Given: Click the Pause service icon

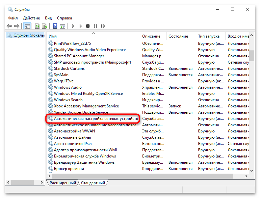Looking at the screenshot, I should 95,26.
